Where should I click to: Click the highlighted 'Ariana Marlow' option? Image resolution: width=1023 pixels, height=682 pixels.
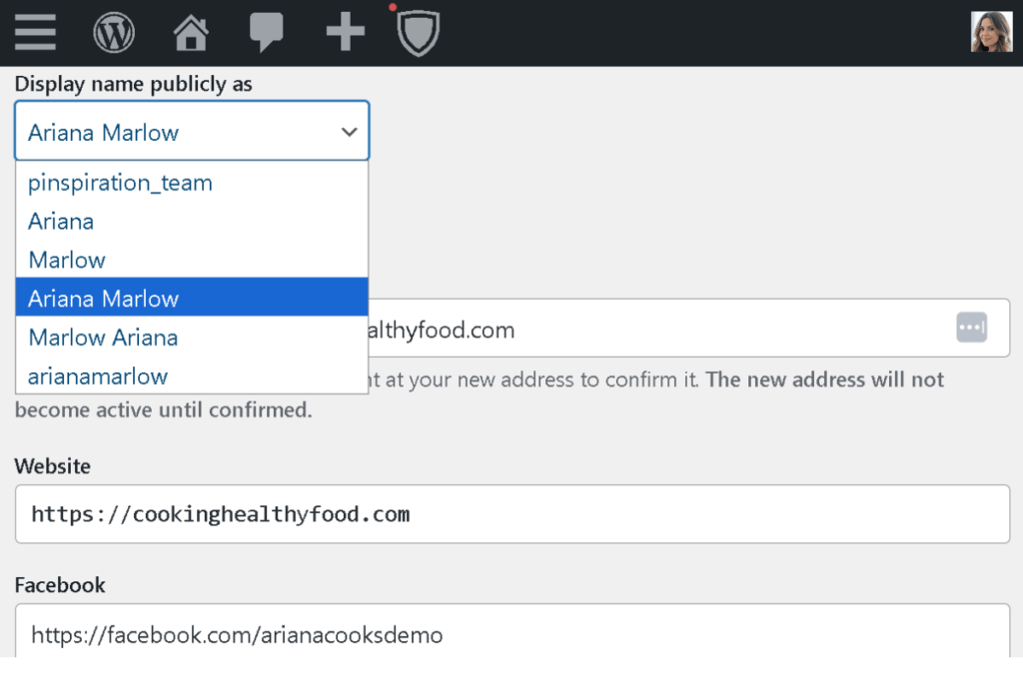103,298
